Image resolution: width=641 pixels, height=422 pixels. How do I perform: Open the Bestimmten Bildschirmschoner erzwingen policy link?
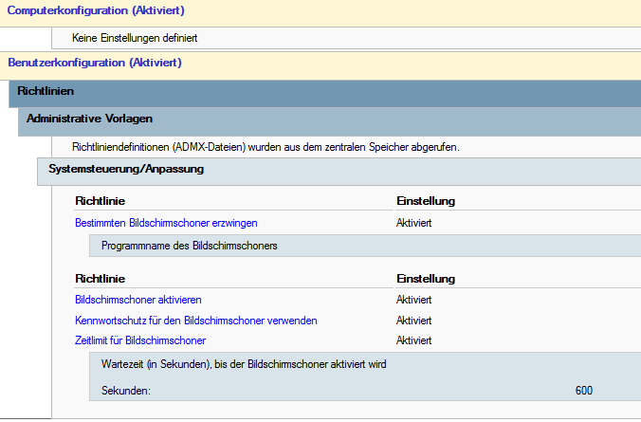coord(166,223)
